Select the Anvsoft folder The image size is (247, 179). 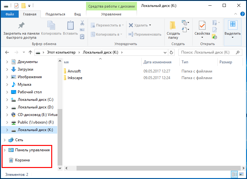tap(74, 71)
